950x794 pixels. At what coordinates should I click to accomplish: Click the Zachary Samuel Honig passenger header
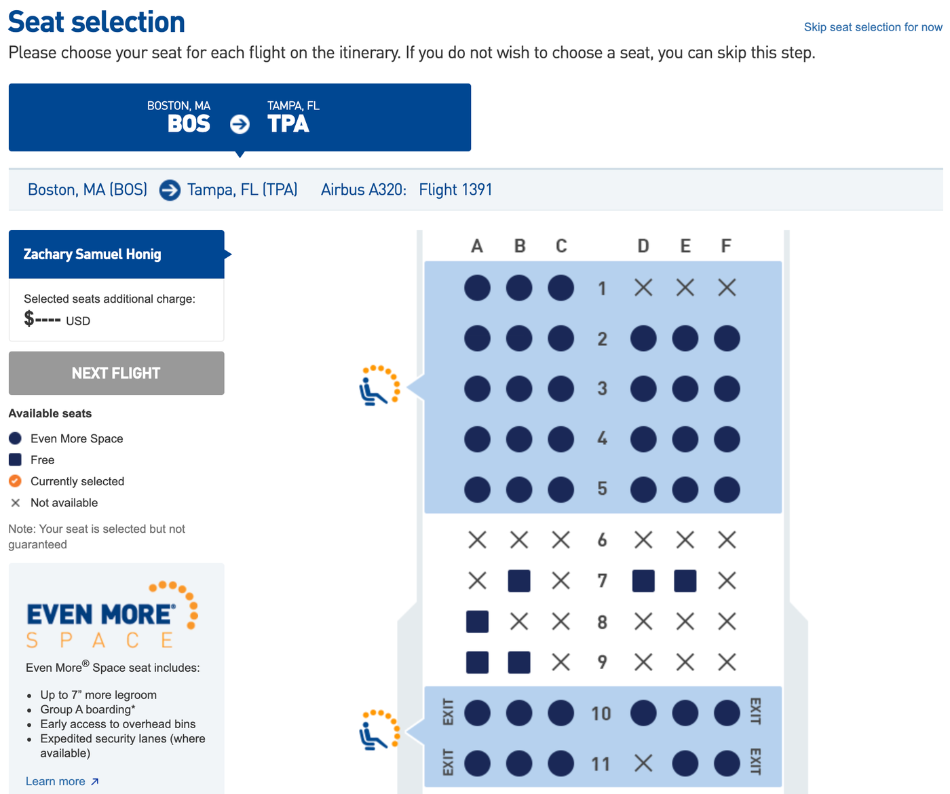[116, 254]
